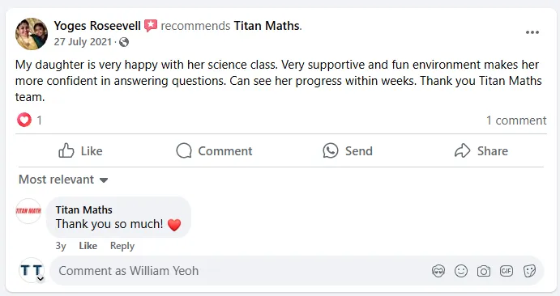
Task: Like the post with thumbs-up button
Action: pyautogui.click(x=81, y=150)
